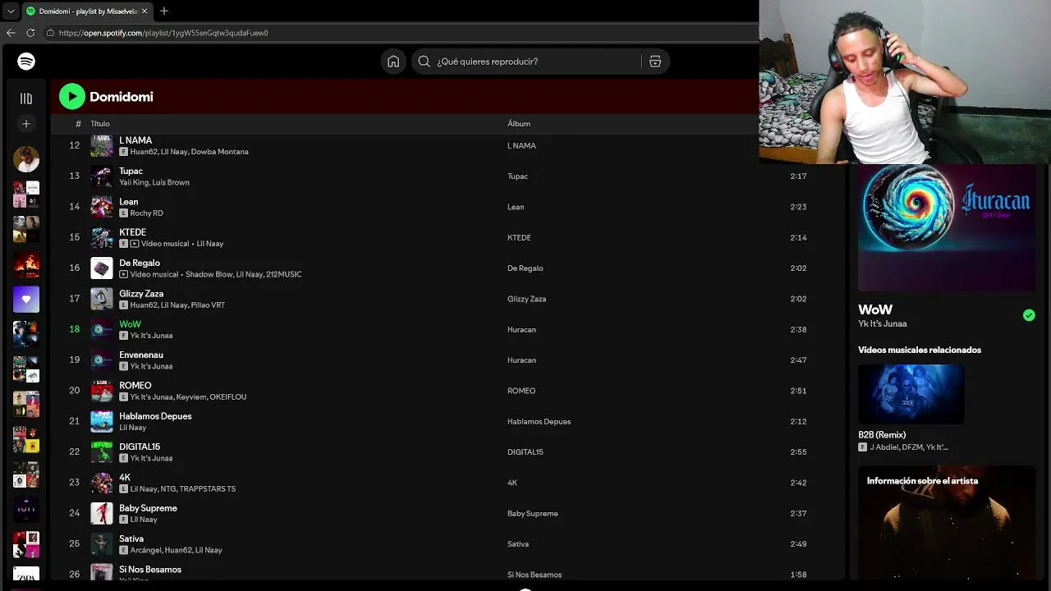The image size is (1051, 591).
Task: Open the 'Hablamos Depues' album link
Action: click(x=539, y=422)
